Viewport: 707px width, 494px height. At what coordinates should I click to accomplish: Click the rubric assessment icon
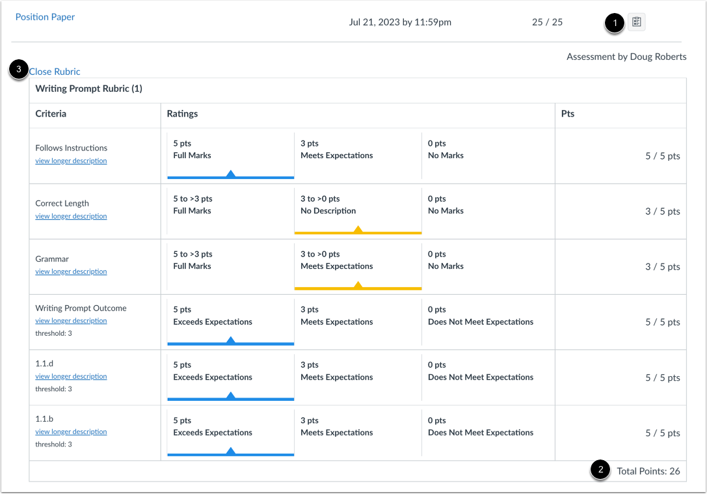click(x=635, y=21)
